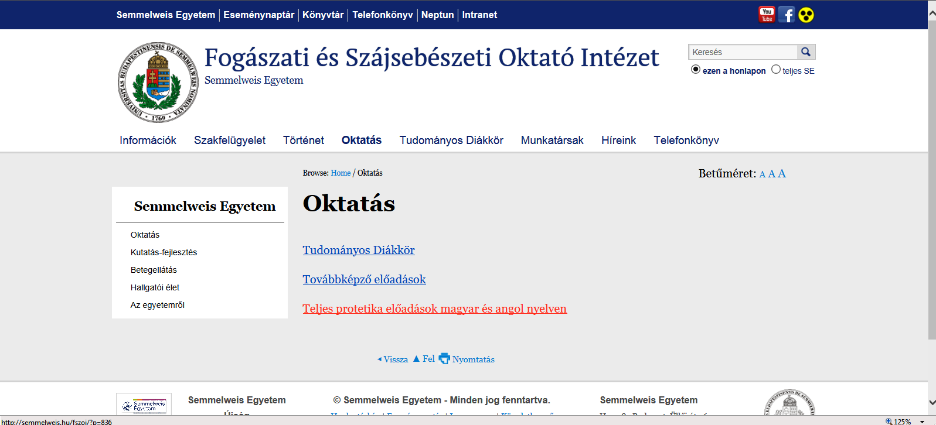Image resolution: width=936 pixels, height=425 pixels.
Task: Open the Munkatársak menu item
Action: click(552, 140)
